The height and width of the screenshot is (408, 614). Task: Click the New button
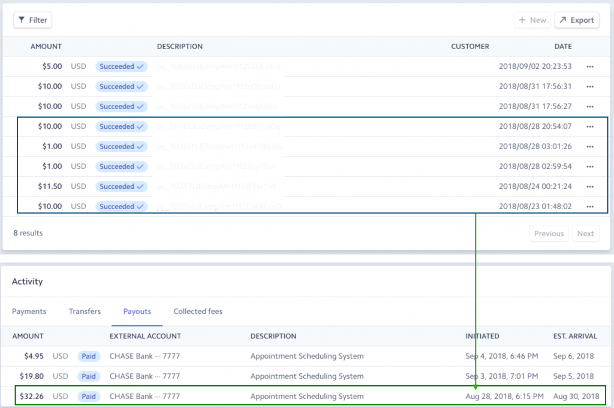click(532, 20)
